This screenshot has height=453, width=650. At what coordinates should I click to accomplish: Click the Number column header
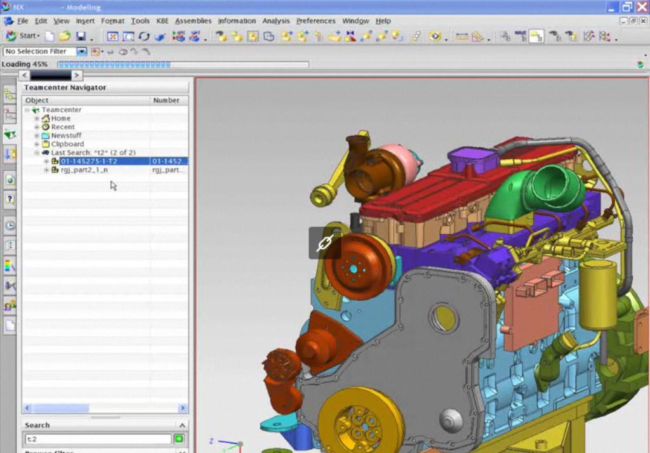[x=166, y=100]
